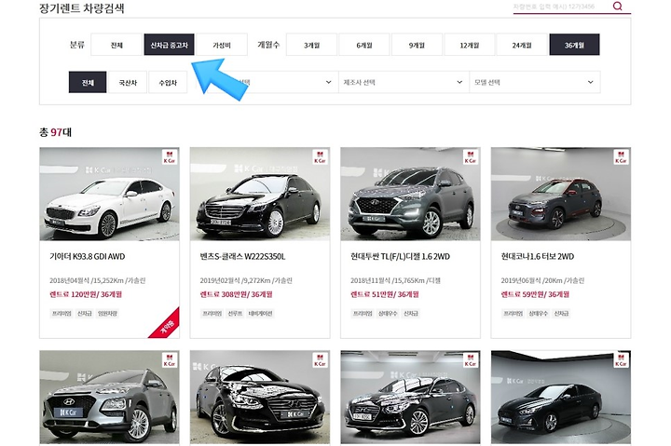This screenshot has width=671, height=446.
Task: Open the black Benz S-Class thumbnail
Action: click(260, 195)
